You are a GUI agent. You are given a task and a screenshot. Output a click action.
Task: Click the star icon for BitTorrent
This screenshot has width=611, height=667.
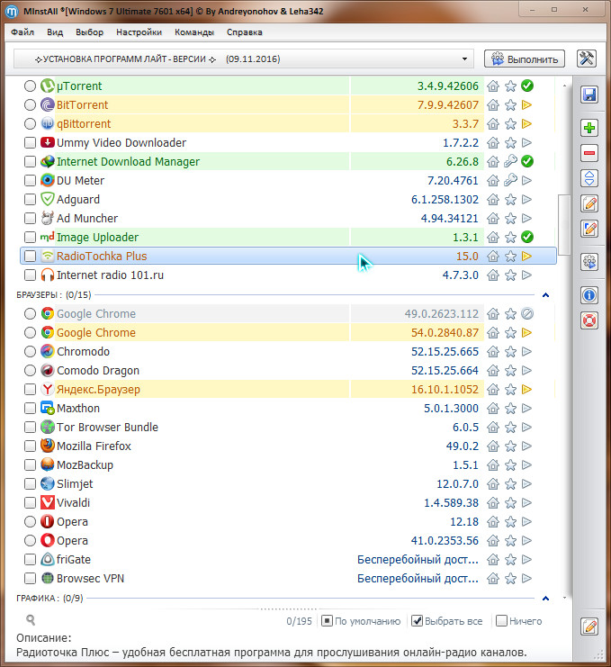pos(510,105)
